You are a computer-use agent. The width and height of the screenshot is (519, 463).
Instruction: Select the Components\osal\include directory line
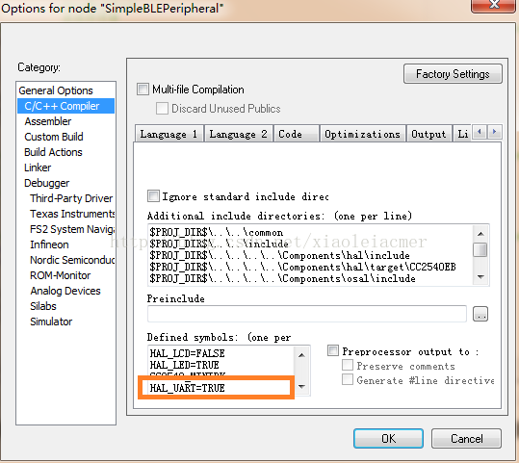point(282,278)
